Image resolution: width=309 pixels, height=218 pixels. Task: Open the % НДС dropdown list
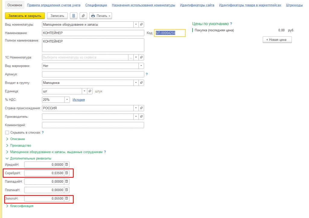pyautogui.click(x=67, y=100)
